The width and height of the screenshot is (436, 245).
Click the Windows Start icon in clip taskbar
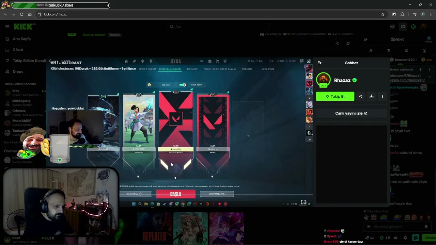(134, 204)
